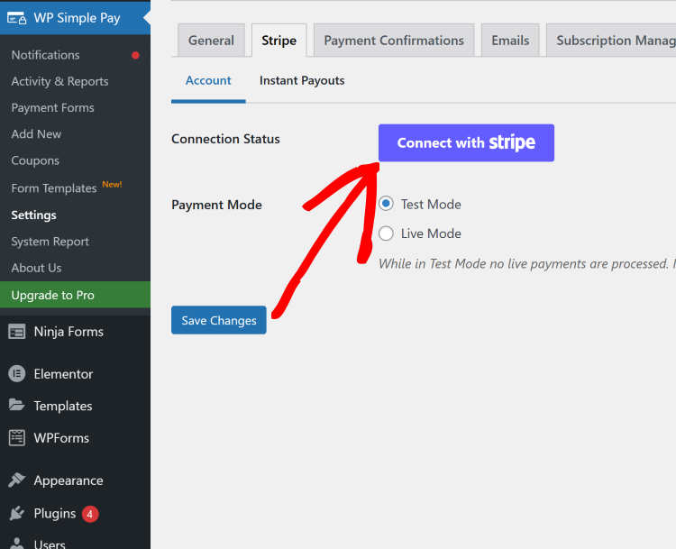This screenshot has width=676, height=549.
Task: Open the WP Simple Pay menu
Action: [76, 18]
